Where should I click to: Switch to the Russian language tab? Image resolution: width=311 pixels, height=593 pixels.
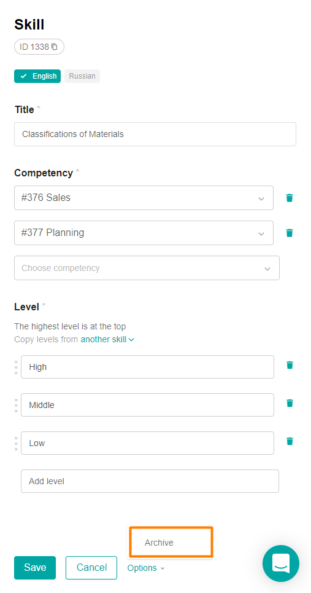[x=82, y=76]
